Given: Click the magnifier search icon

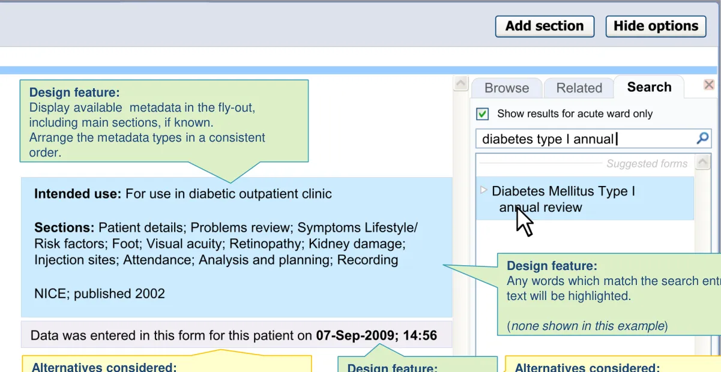Looking at the screenshot, I should pyautogui.click(x=702, y=139).
